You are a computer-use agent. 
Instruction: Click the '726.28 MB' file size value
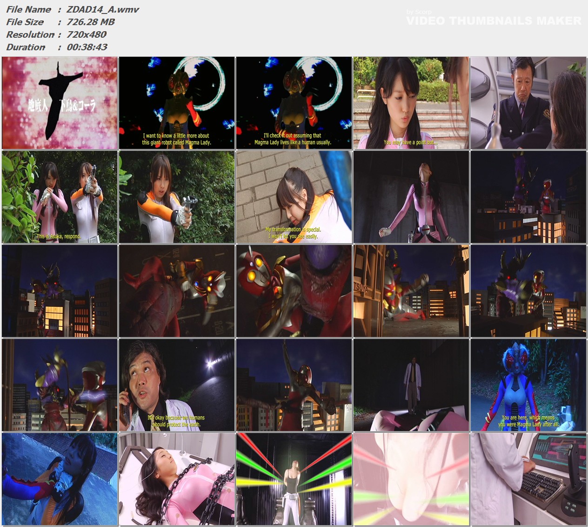(x=91, y=22)
